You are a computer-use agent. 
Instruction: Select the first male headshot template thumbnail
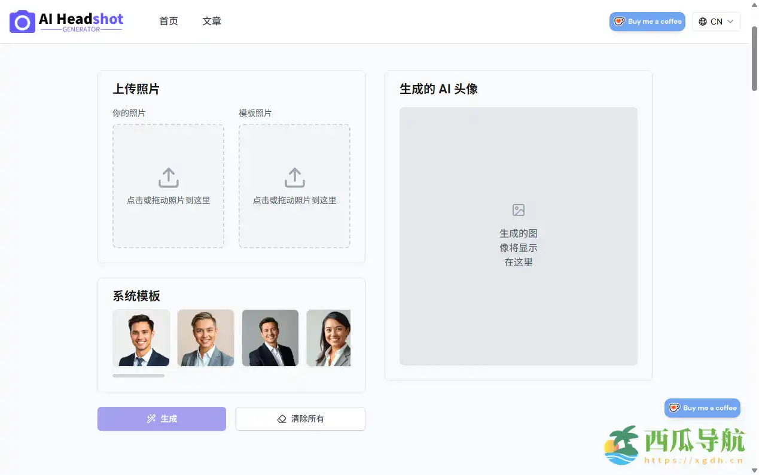(141, 337)
